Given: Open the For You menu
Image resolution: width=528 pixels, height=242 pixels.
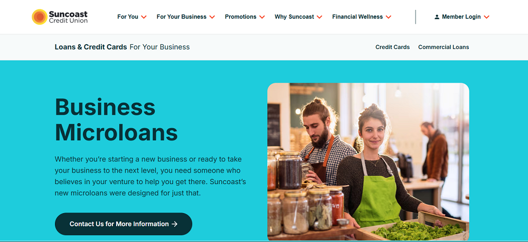Looking at the screenshot, I should (x=132, y=17).
